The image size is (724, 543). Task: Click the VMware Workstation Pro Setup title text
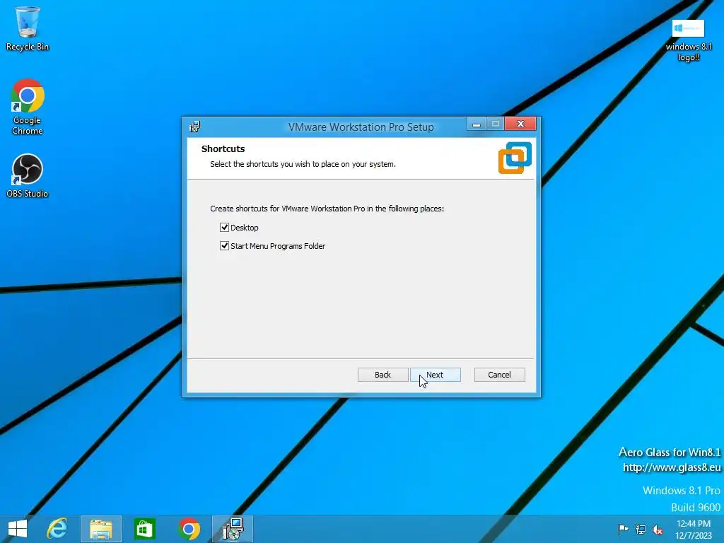[x=361, y=127]
